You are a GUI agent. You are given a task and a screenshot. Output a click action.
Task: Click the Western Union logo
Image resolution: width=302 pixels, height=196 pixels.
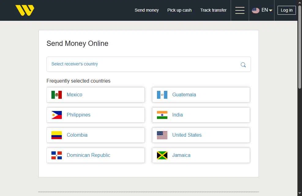coord(25,10)
